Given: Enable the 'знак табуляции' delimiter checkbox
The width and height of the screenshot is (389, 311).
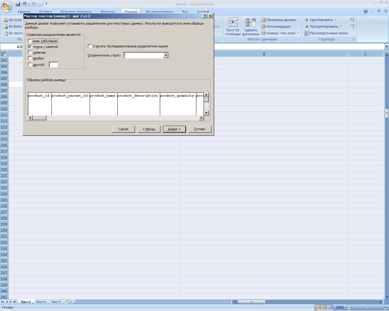Looking at the screenshot, I should 30,41.
